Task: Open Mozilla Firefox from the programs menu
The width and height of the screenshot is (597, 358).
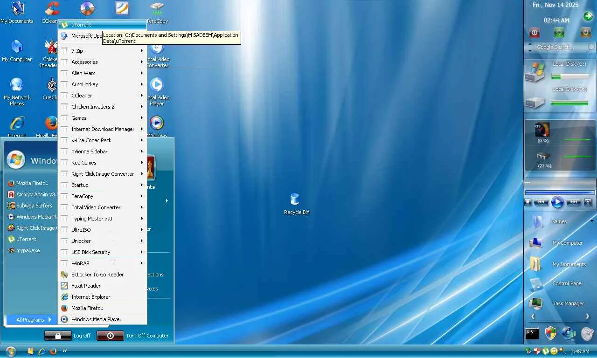Action: [x=102, y=308]
